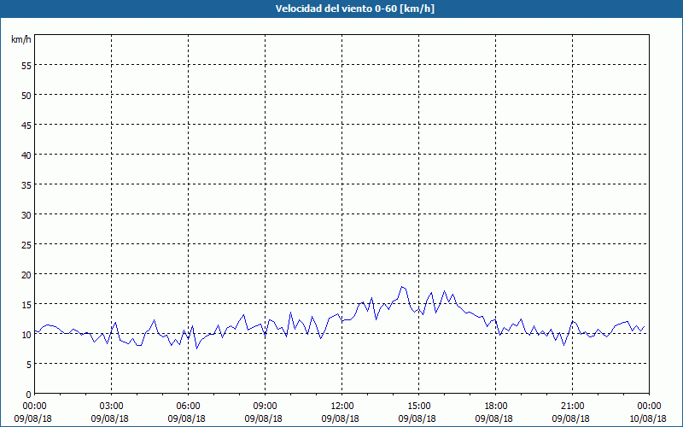Click the 10/08/18 date label
683x427 pixels.
[647, 418]
